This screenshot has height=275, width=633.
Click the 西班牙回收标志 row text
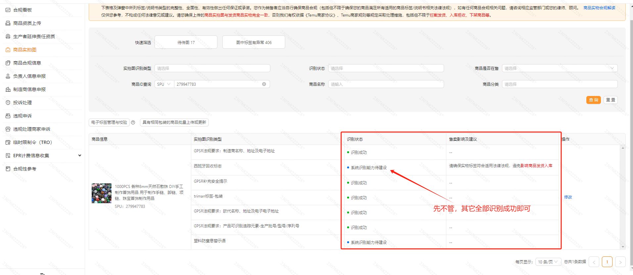tap(208, 166)
